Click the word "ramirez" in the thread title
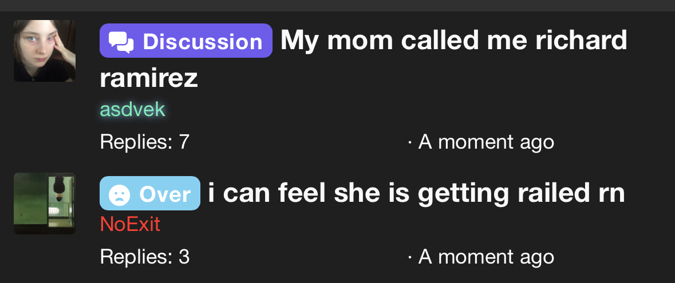The width and height of the screenshot is (675, 283). 149,78
